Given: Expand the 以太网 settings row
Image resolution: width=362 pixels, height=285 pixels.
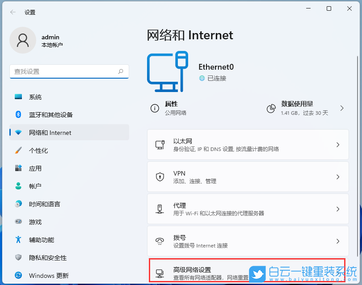Looking at the screenshot, I should tap(248, 144).
